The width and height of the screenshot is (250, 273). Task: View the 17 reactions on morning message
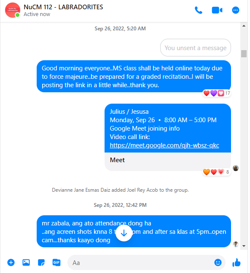pos(217,94)
